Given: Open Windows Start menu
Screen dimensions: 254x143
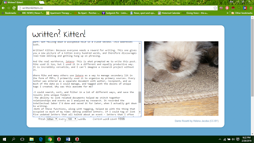Looking at the screenshot, I should (x=4, y=139).
